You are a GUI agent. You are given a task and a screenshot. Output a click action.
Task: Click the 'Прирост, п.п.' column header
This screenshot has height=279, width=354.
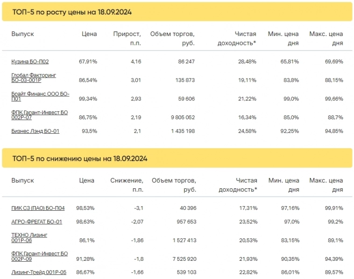[x=127, y=38]
